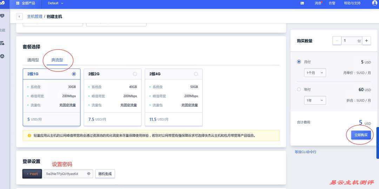Open 全部产品 grid menu

coord(25,3)
